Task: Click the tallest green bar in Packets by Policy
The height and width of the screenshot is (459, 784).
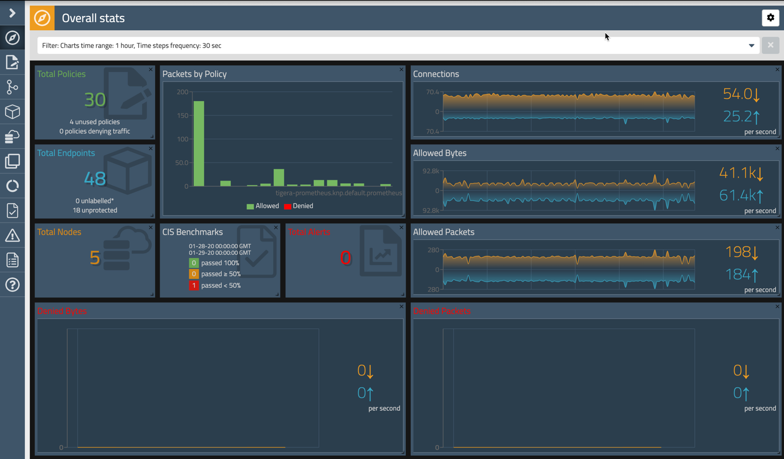Action: [198, 144]
